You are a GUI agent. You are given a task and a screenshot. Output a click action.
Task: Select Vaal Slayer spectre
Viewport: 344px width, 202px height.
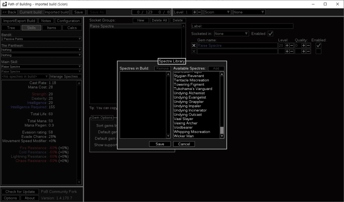183,119
